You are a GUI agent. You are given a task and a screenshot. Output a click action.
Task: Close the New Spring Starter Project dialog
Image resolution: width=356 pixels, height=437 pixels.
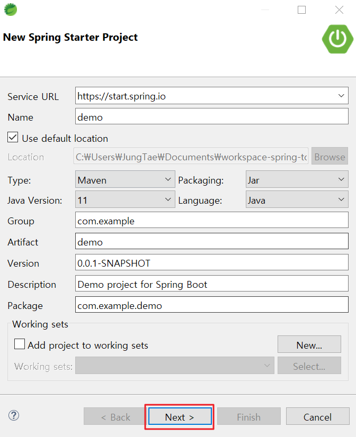[x=339, y=10]
